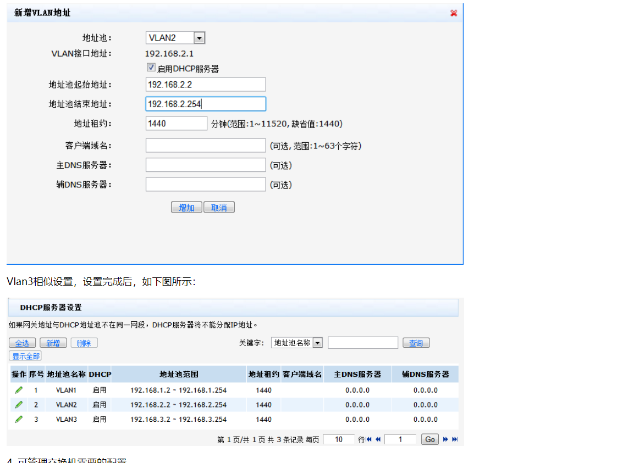Go to previous page icon
617x463 pixels.
(x=378, y=439)
